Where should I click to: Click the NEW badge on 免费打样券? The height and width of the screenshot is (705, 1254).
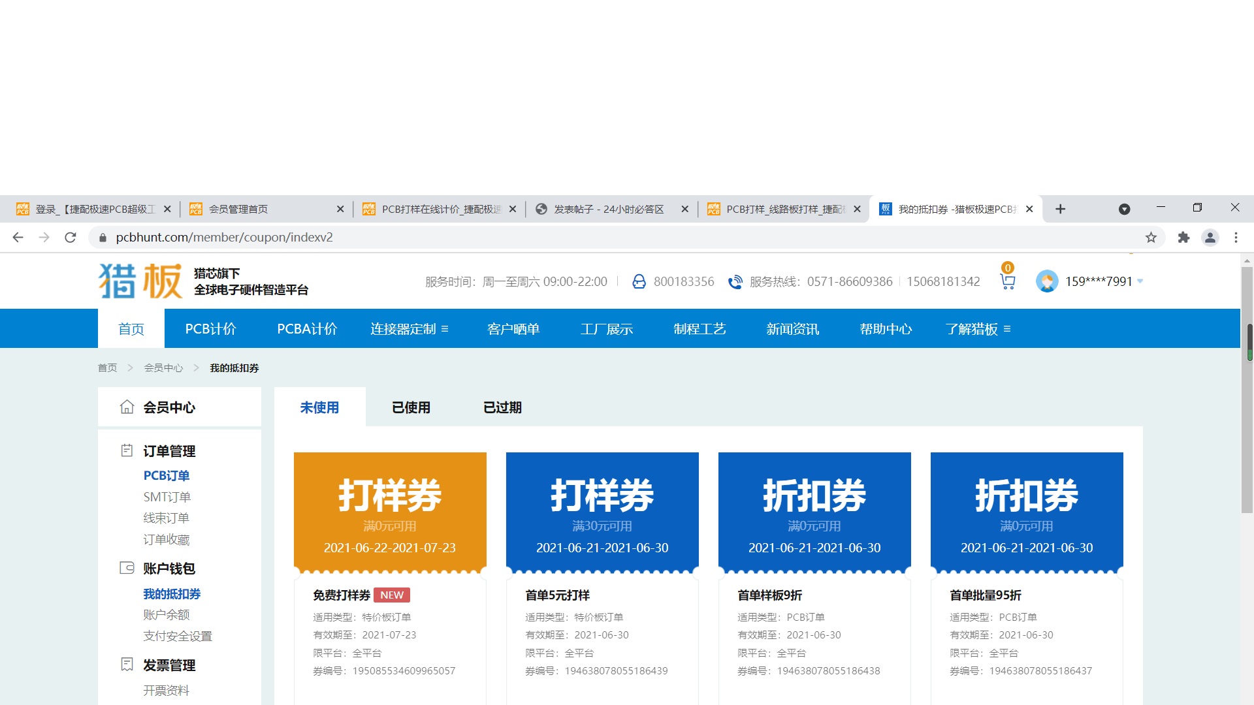click(x=392, y=595)
